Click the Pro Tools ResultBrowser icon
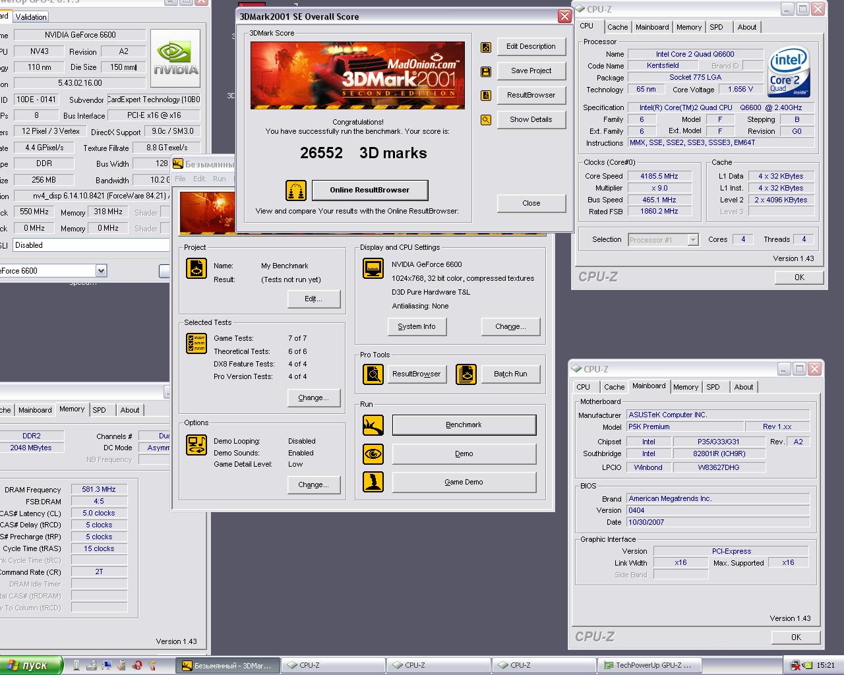Viewport: 844px width, 675px height. click(x=373, y=374)
